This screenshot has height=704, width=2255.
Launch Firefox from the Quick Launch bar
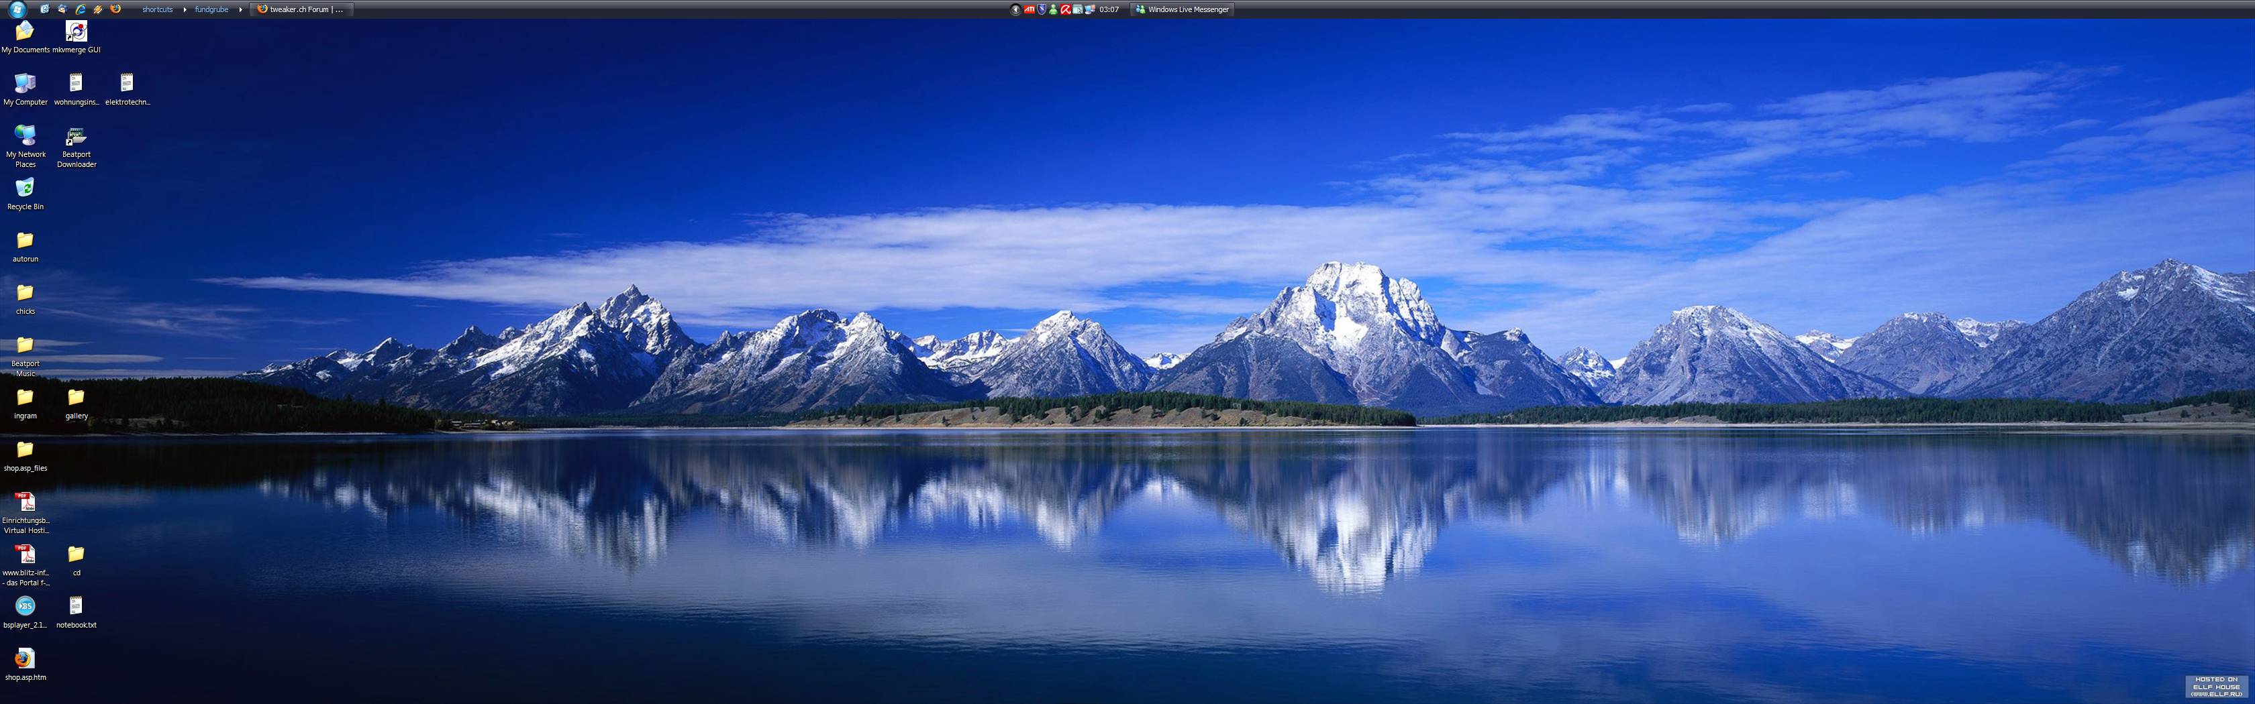tap(115, 9)
